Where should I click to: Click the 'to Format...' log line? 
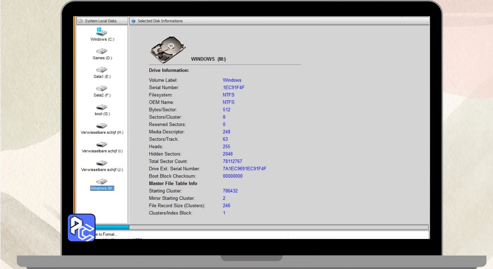(106, 234)
